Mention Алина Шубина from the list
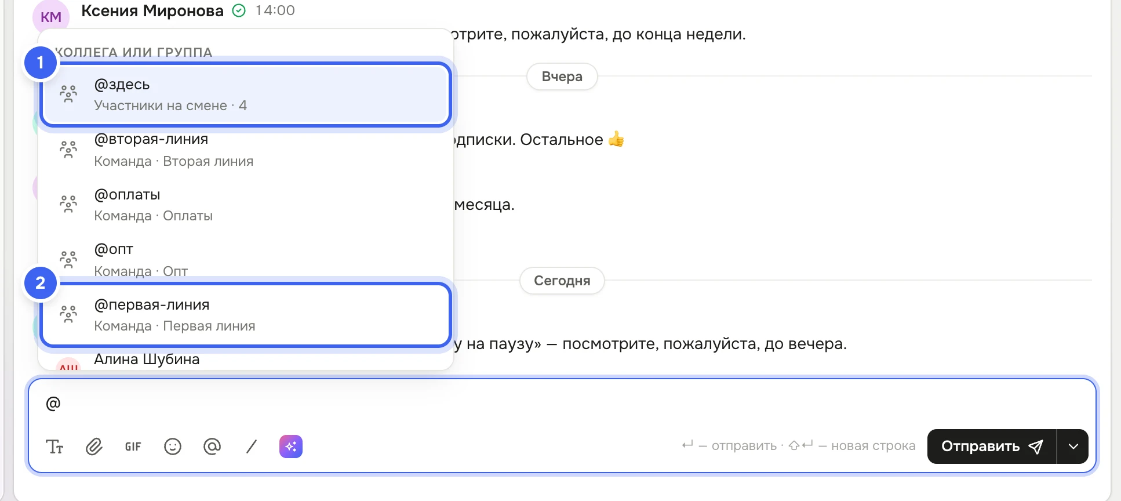 [246, 360]
